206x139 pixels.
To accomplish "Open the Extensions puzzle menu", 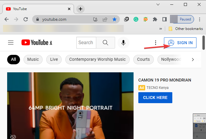I will pos(155,19).
